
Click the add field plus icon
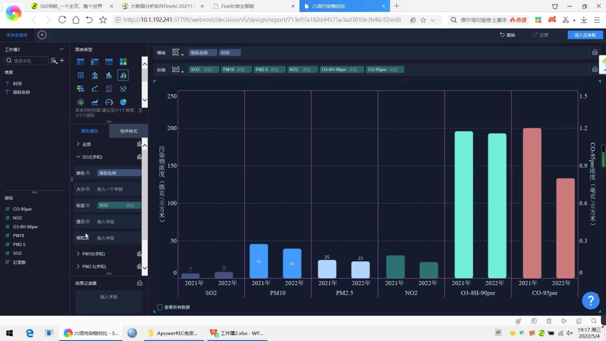click(x=62, y=61)
